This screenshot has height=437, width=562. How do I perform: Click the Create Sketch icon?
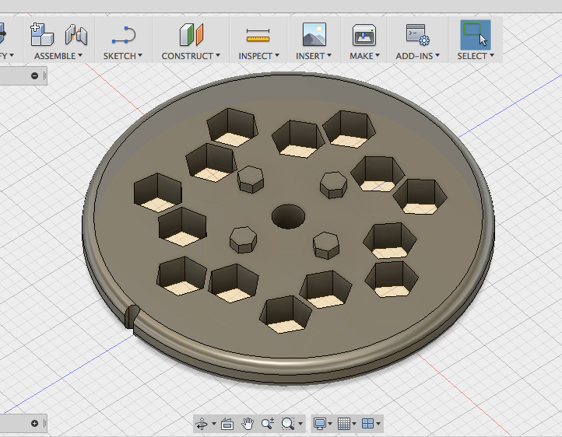point(123,35)
